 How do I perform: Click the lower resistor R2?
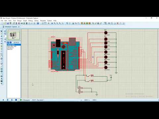click(80, 92)
